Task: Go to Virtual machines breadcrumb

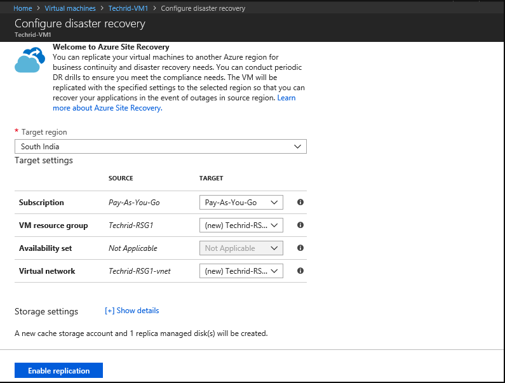Action: tap(70, 8)
